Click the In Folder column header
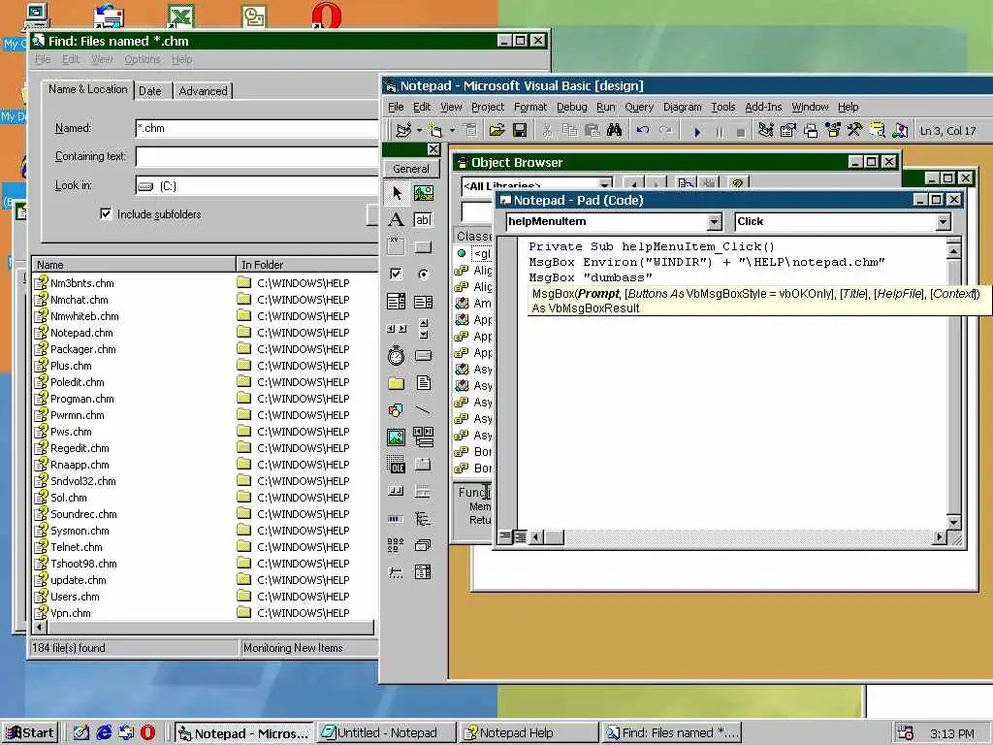993x745 pixels. pyautogui.click(x=307, y=265)
